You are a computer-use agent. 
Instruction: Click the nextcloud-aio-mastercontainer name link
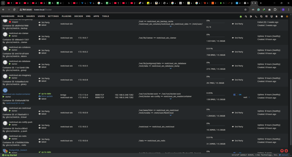tap(16, 94)
